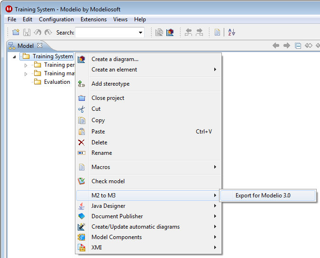Open the Configuration menu
Screen dimensions: 320x258
(x=56, y=19)
